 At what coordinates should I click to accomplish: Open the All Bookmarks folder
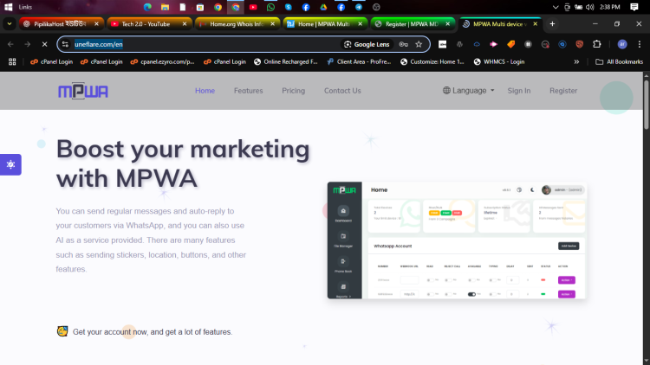[x=620, y=61]
